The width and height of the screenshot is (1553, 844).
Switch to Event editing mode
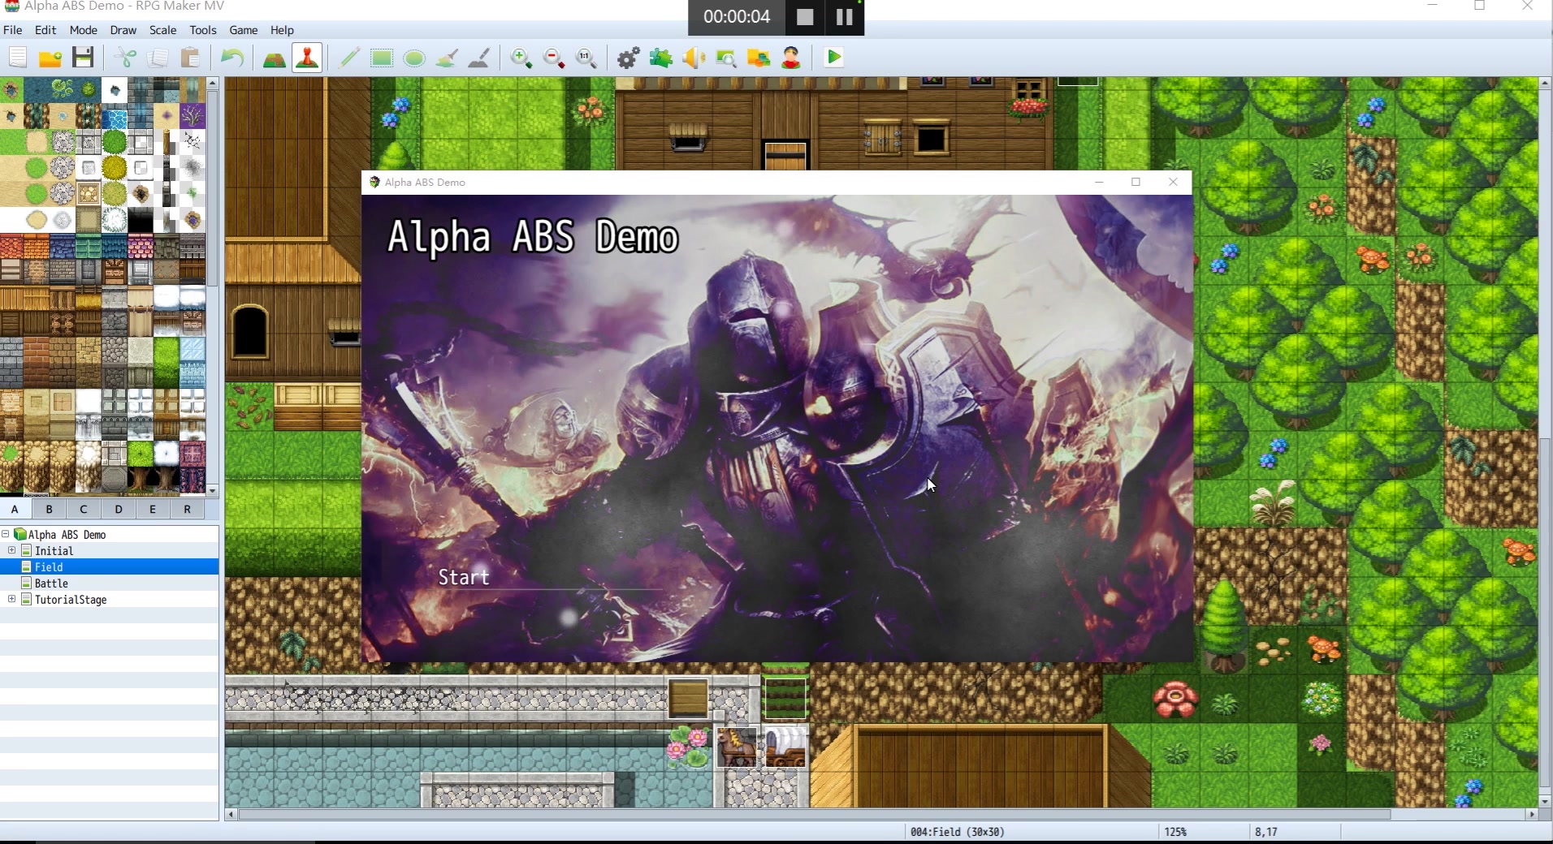[x=306, y=58]
